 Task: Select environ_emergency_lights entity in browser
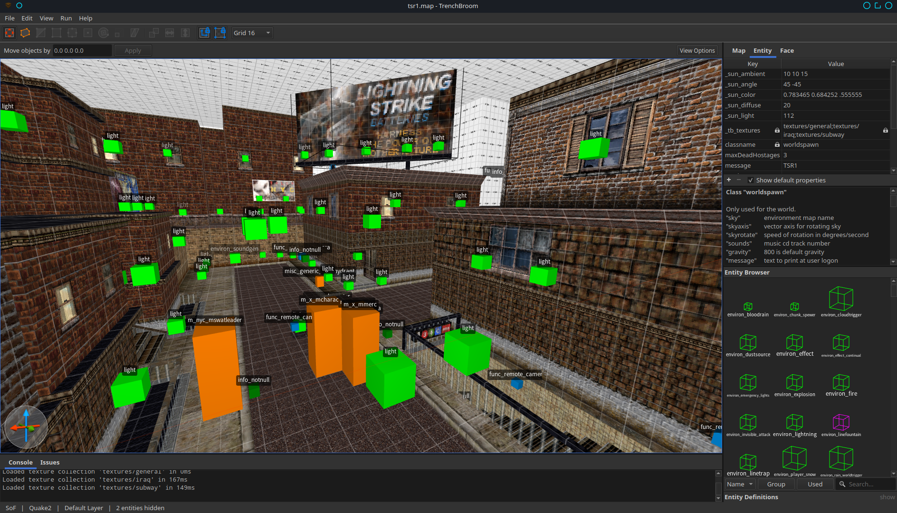pyautogui.click(x=748, y=385)
